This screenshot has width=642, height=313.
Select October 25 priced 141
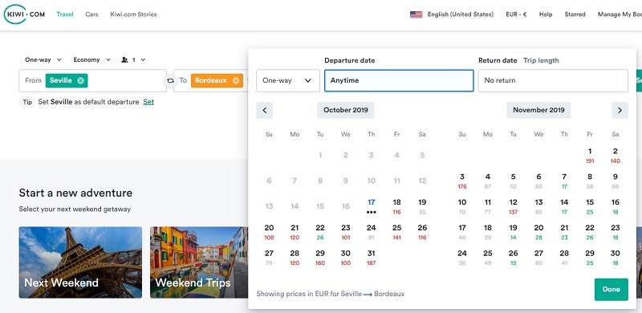(x=396, y=232)
